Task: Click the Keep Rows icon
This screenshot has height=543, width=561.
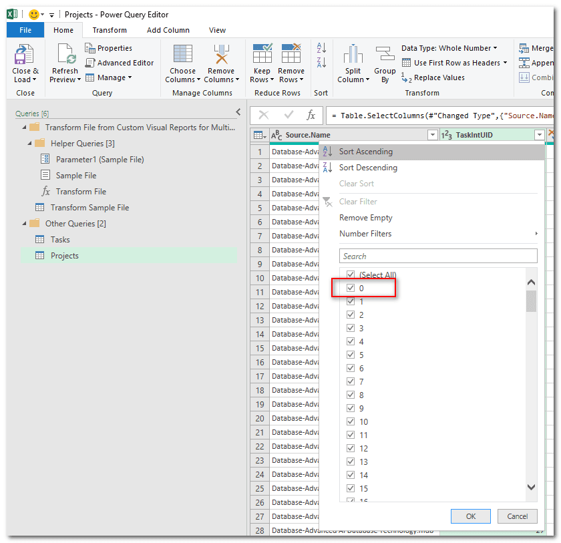Action: 262,53
